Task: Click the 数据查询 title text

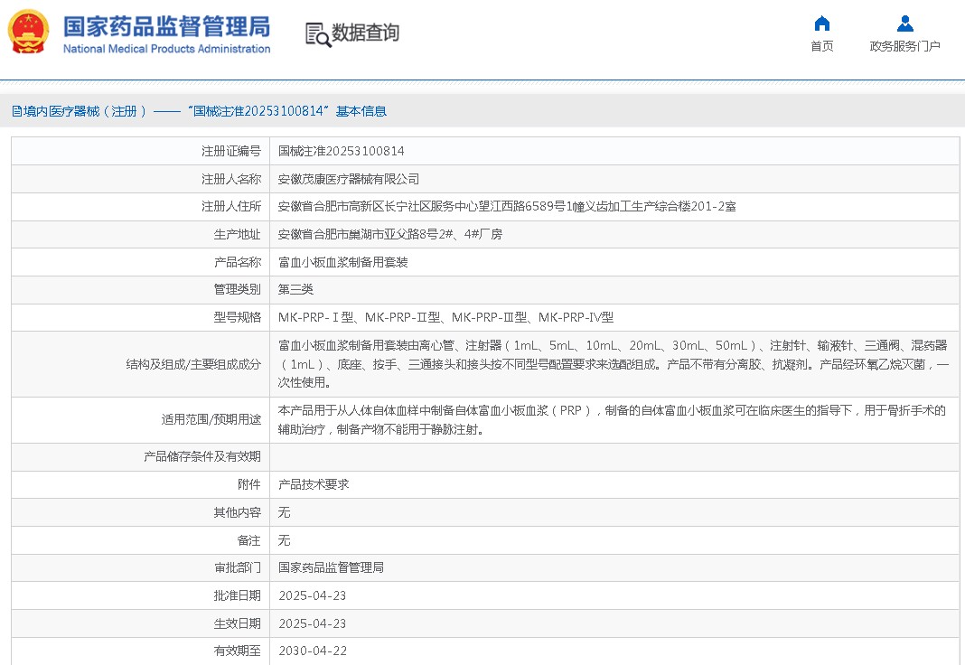Action: point(365,33)
